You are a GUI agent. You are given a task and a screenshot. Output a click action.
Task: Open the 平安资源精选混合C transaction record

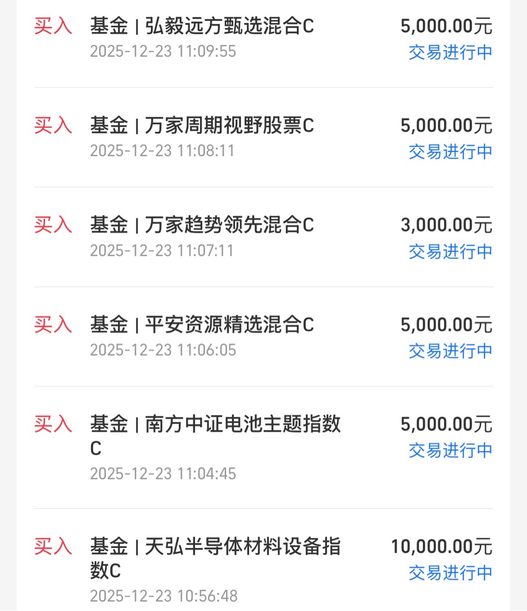[263, 337]
